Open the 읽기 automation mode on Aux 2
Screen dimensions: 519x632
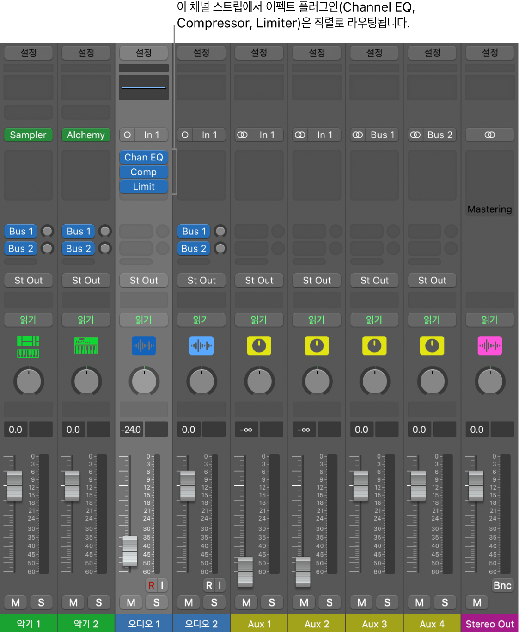point(317,319)
